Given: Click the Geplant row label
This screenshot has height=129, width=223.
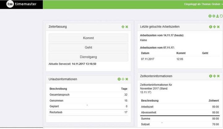Looking at the screenshot, I should point(54,106).
